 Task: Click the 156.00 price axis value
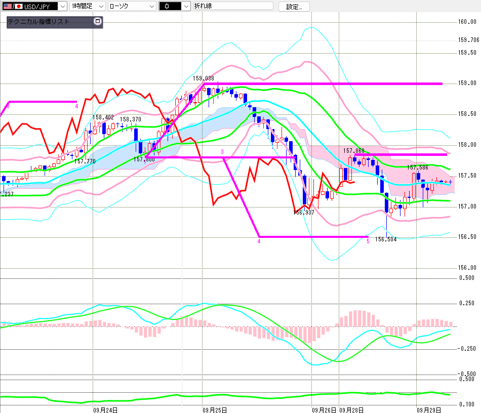coord(467,268)
